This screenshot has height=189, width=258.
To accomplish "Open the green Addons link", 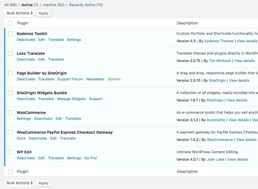I will point(114,79).
